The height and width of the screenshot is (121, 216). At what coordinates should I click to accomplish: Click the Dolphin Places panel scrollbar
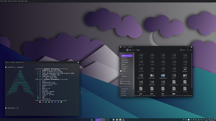point(133,71)
